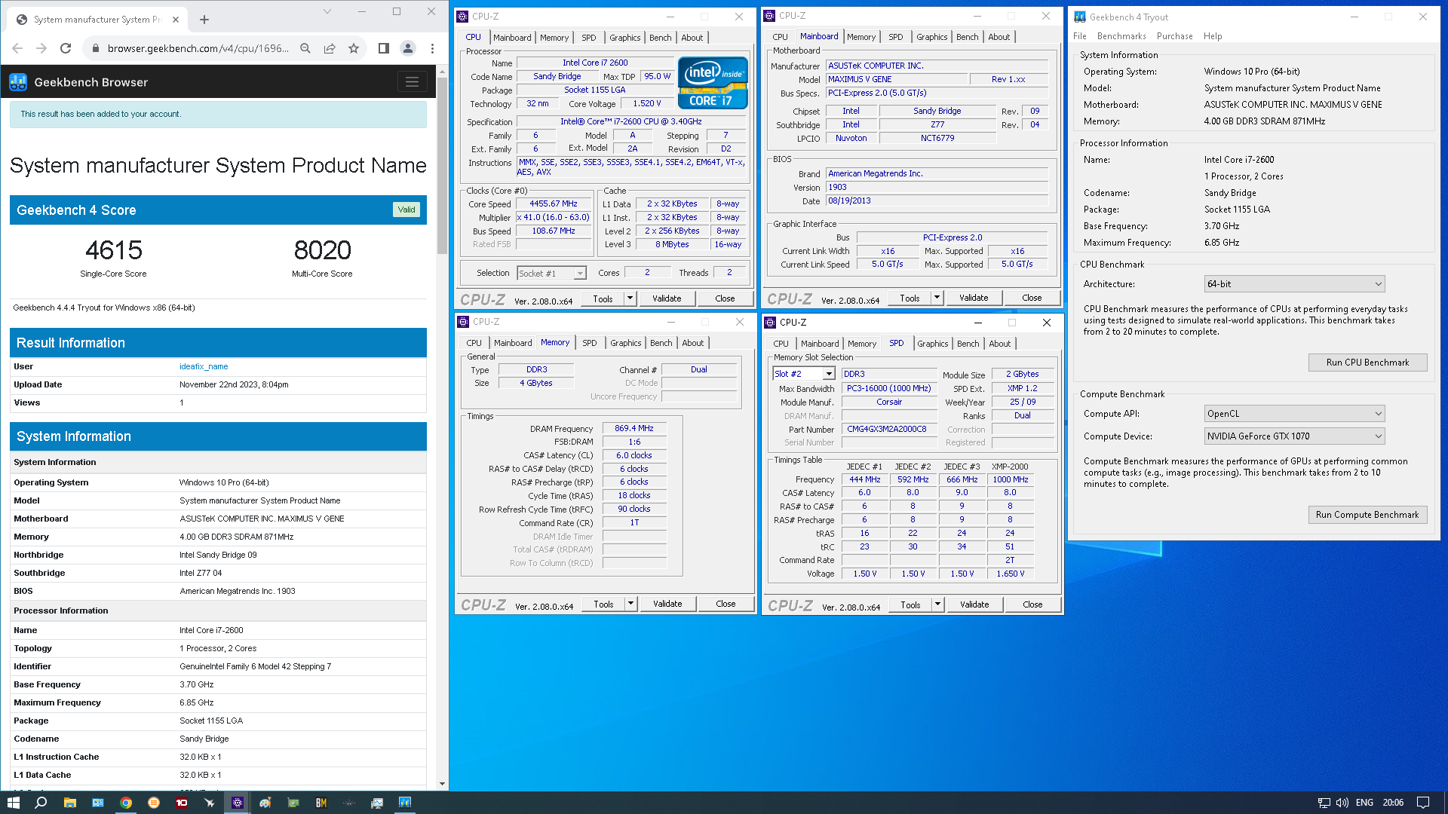Open the Tools dropdown arrow in CPU-Z CPU window

[630, 298]
